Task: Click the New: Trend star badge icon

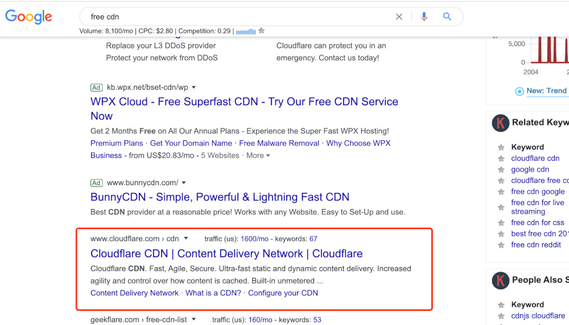Action: tap(519, 91)
